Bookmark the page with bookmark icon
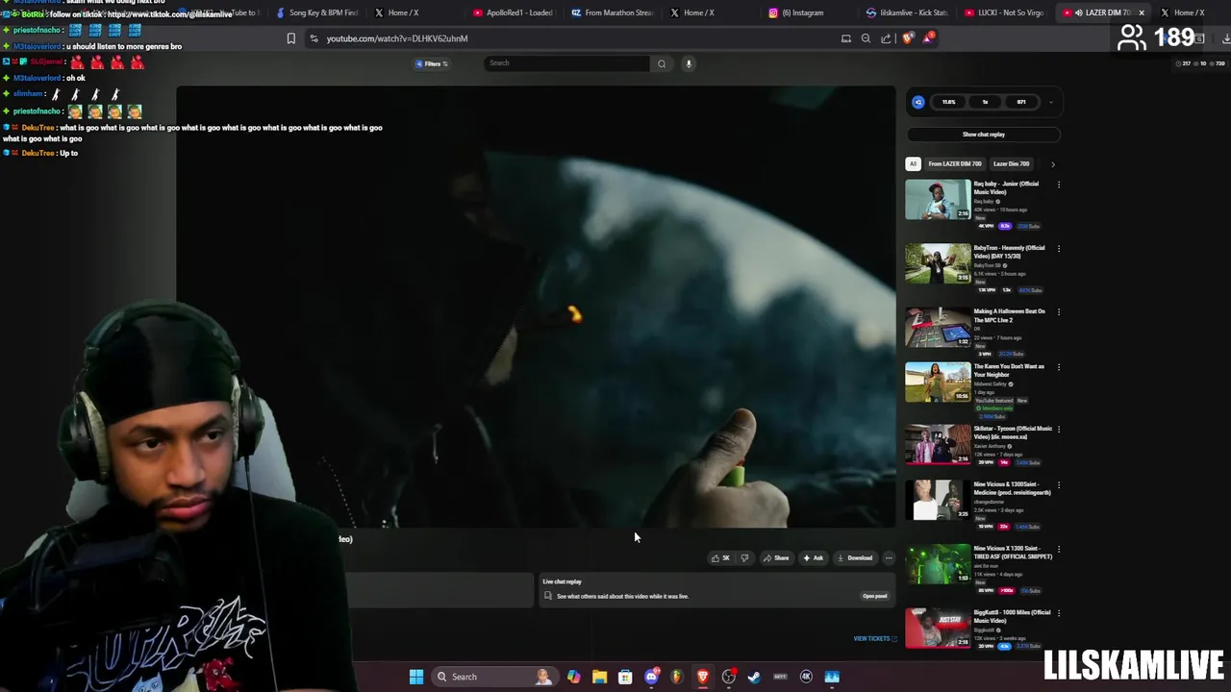This screenshot has width=1231, height=692. point(291,38)
